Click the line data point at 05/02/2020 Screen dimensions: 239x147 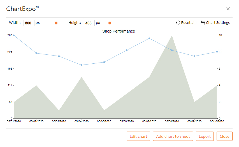pos(36,53)
